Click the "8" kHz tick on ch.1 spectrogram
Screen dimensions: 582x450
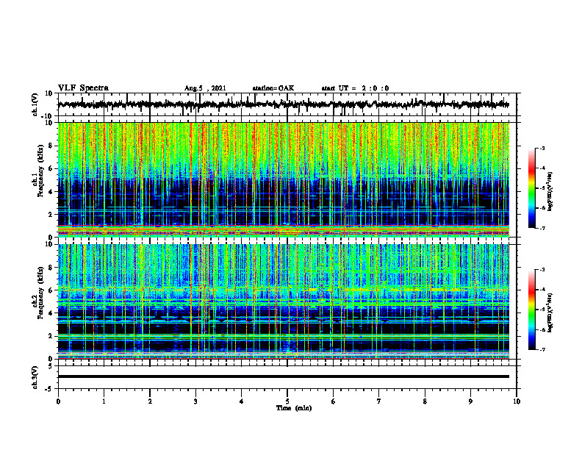pyautogui.click(x=51, y=146)
